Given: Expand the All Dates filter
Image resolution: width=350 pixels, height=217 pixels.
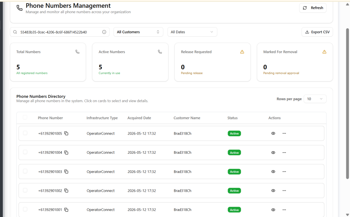Looking at the screenshot, I should tap(192, 32).
